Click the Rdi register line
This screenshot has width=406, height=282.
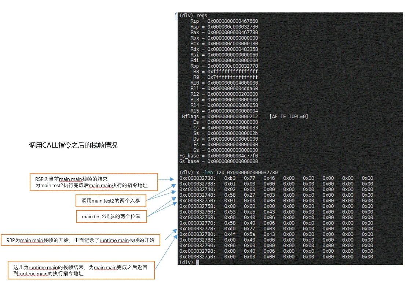click(x=224, y=60)
